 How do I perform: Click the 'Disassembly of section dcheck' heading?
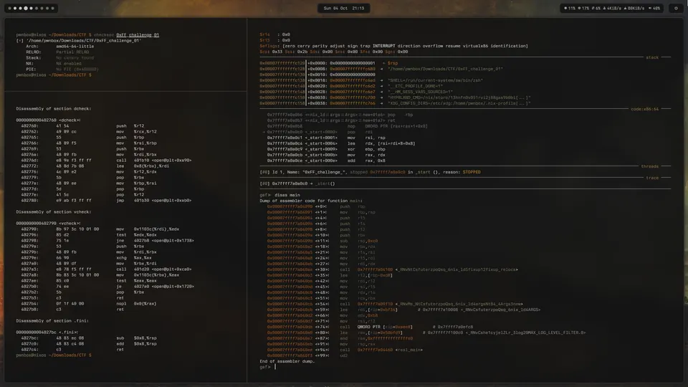(54, 108)
